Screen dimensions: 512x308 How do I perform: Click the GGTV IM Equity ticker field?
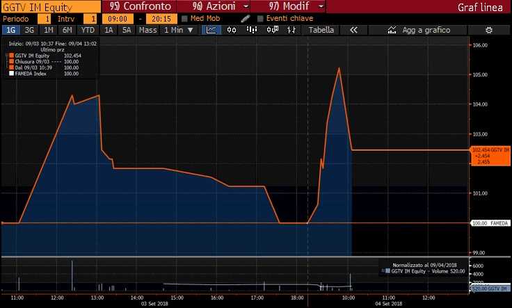pos(51,7)
